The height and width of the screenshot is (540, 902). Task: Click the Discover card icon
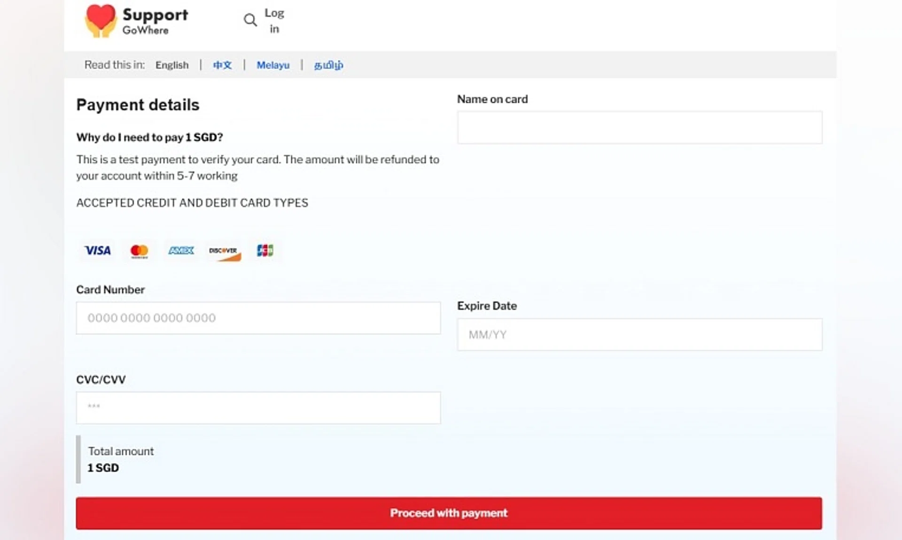click(224, 252)
